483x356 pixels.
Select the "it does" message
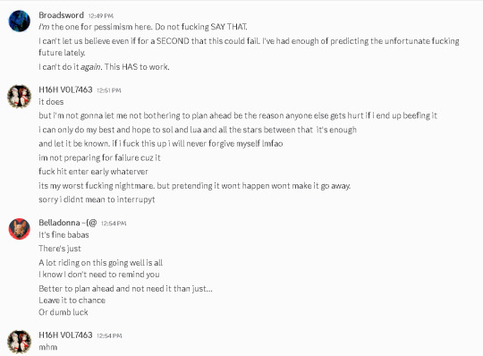pos(51,102)
